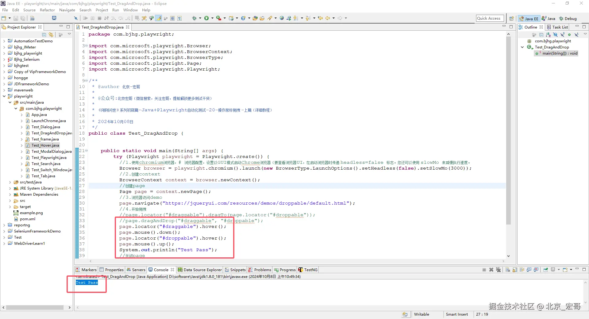Toggle Link with Editor in Project Explorer
The width and height of the screenshot is (589, 319).
pyautogui.click(x=51, y=35)
